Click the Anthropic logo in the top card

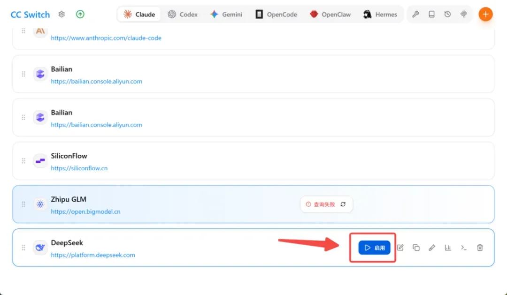[x=40, y=32]
